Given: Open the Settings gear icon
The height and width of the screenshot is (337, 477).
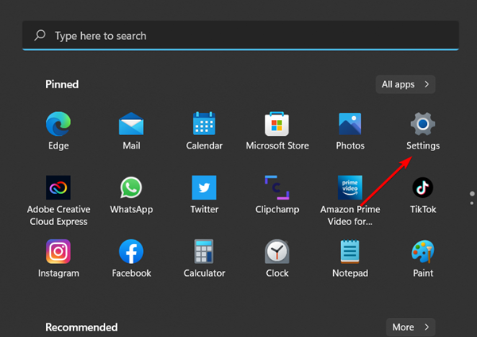Looking at the screenshot, I should tap(422, 125).
